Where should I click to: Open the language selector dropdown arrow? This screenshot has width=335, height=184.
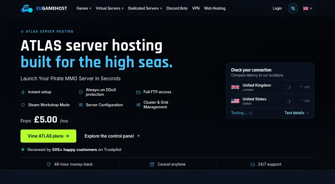pos(311,8)
